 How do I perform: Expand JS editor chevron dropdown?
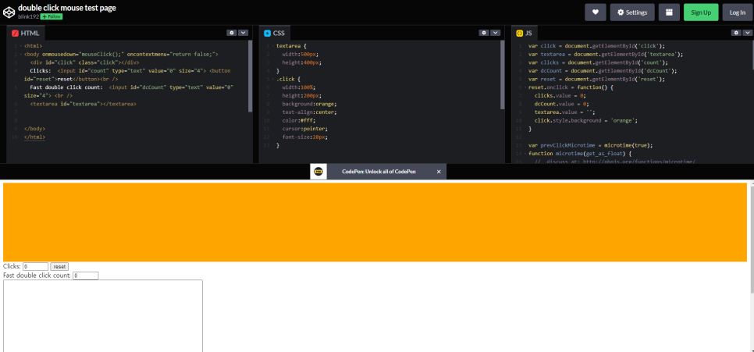coord(748,33)
